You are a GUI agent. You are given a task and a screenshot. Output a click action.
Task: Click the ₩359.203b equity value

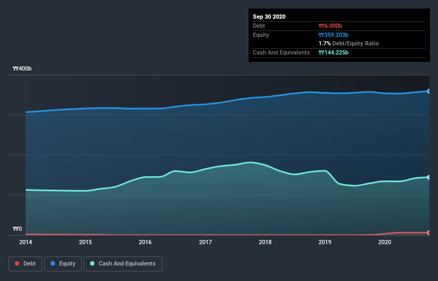tap(333, 35)
